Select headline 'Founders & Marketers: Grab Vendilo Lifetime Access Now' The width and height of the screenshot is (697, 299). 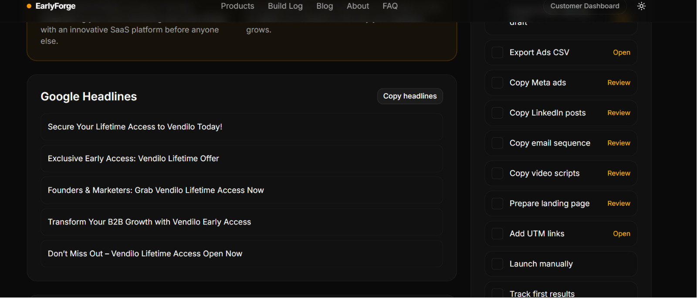(x=242, y=190)
